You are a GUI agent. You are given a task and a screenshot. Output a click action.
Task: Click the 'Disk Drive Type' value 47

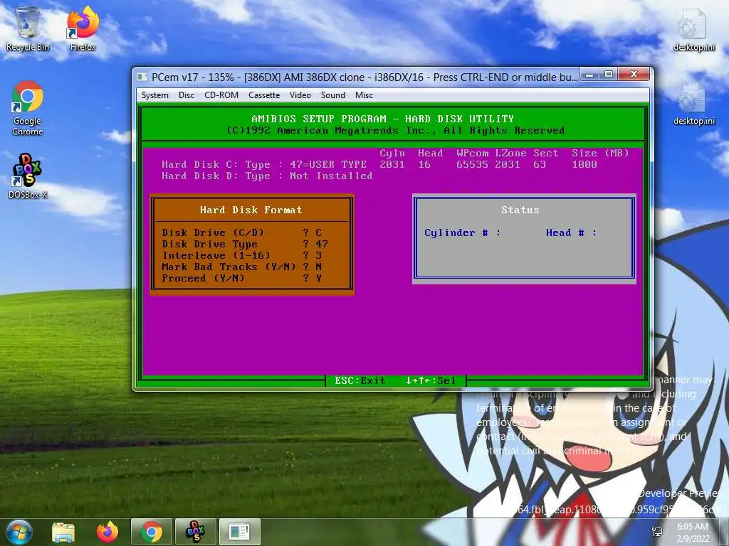pos(322,245)
